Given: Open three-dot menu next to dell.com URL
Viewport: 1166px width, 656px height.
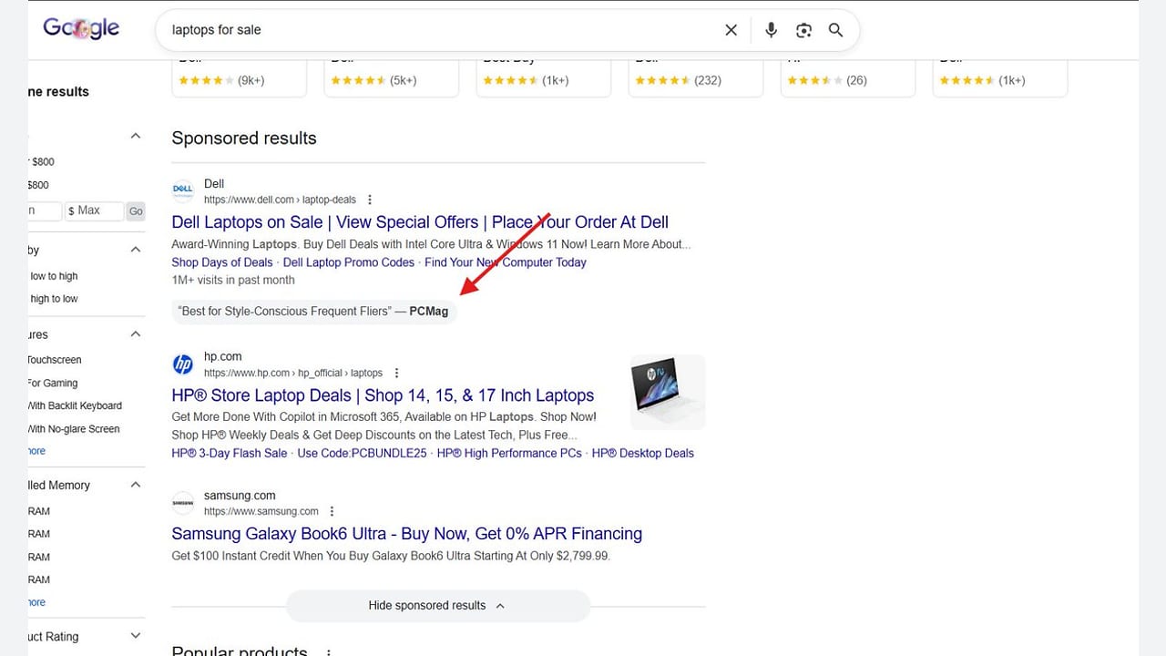Looking at the screenshot, I should tap(369, 200).
